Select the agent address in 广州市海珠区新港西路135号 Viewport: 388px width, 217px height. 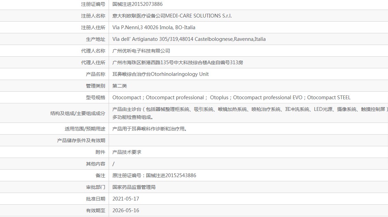pyautogui.click(x=178, y=62)
